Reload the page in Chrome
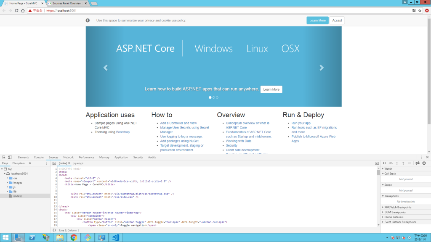The height and width of the screenshot is (242, 431). pyautogui.click(x=16, y=11)
